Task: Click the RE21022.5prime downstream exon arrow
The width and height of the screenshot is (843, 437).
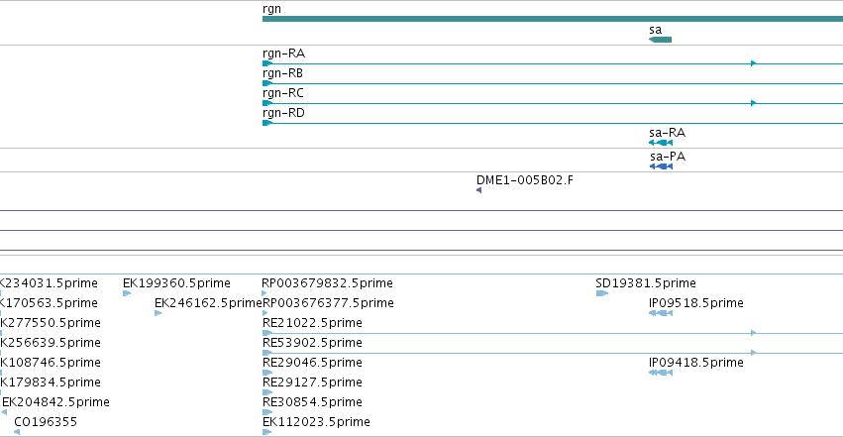Action: [x=754, y=333]
